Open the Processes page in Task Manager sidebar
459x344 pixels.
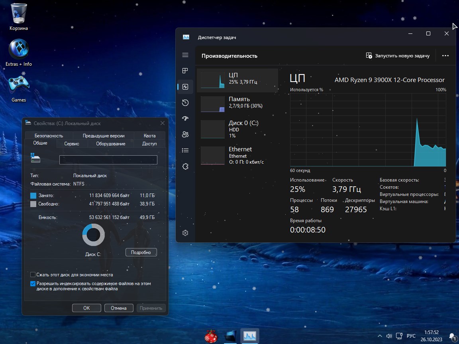click(x=185, y=71)
